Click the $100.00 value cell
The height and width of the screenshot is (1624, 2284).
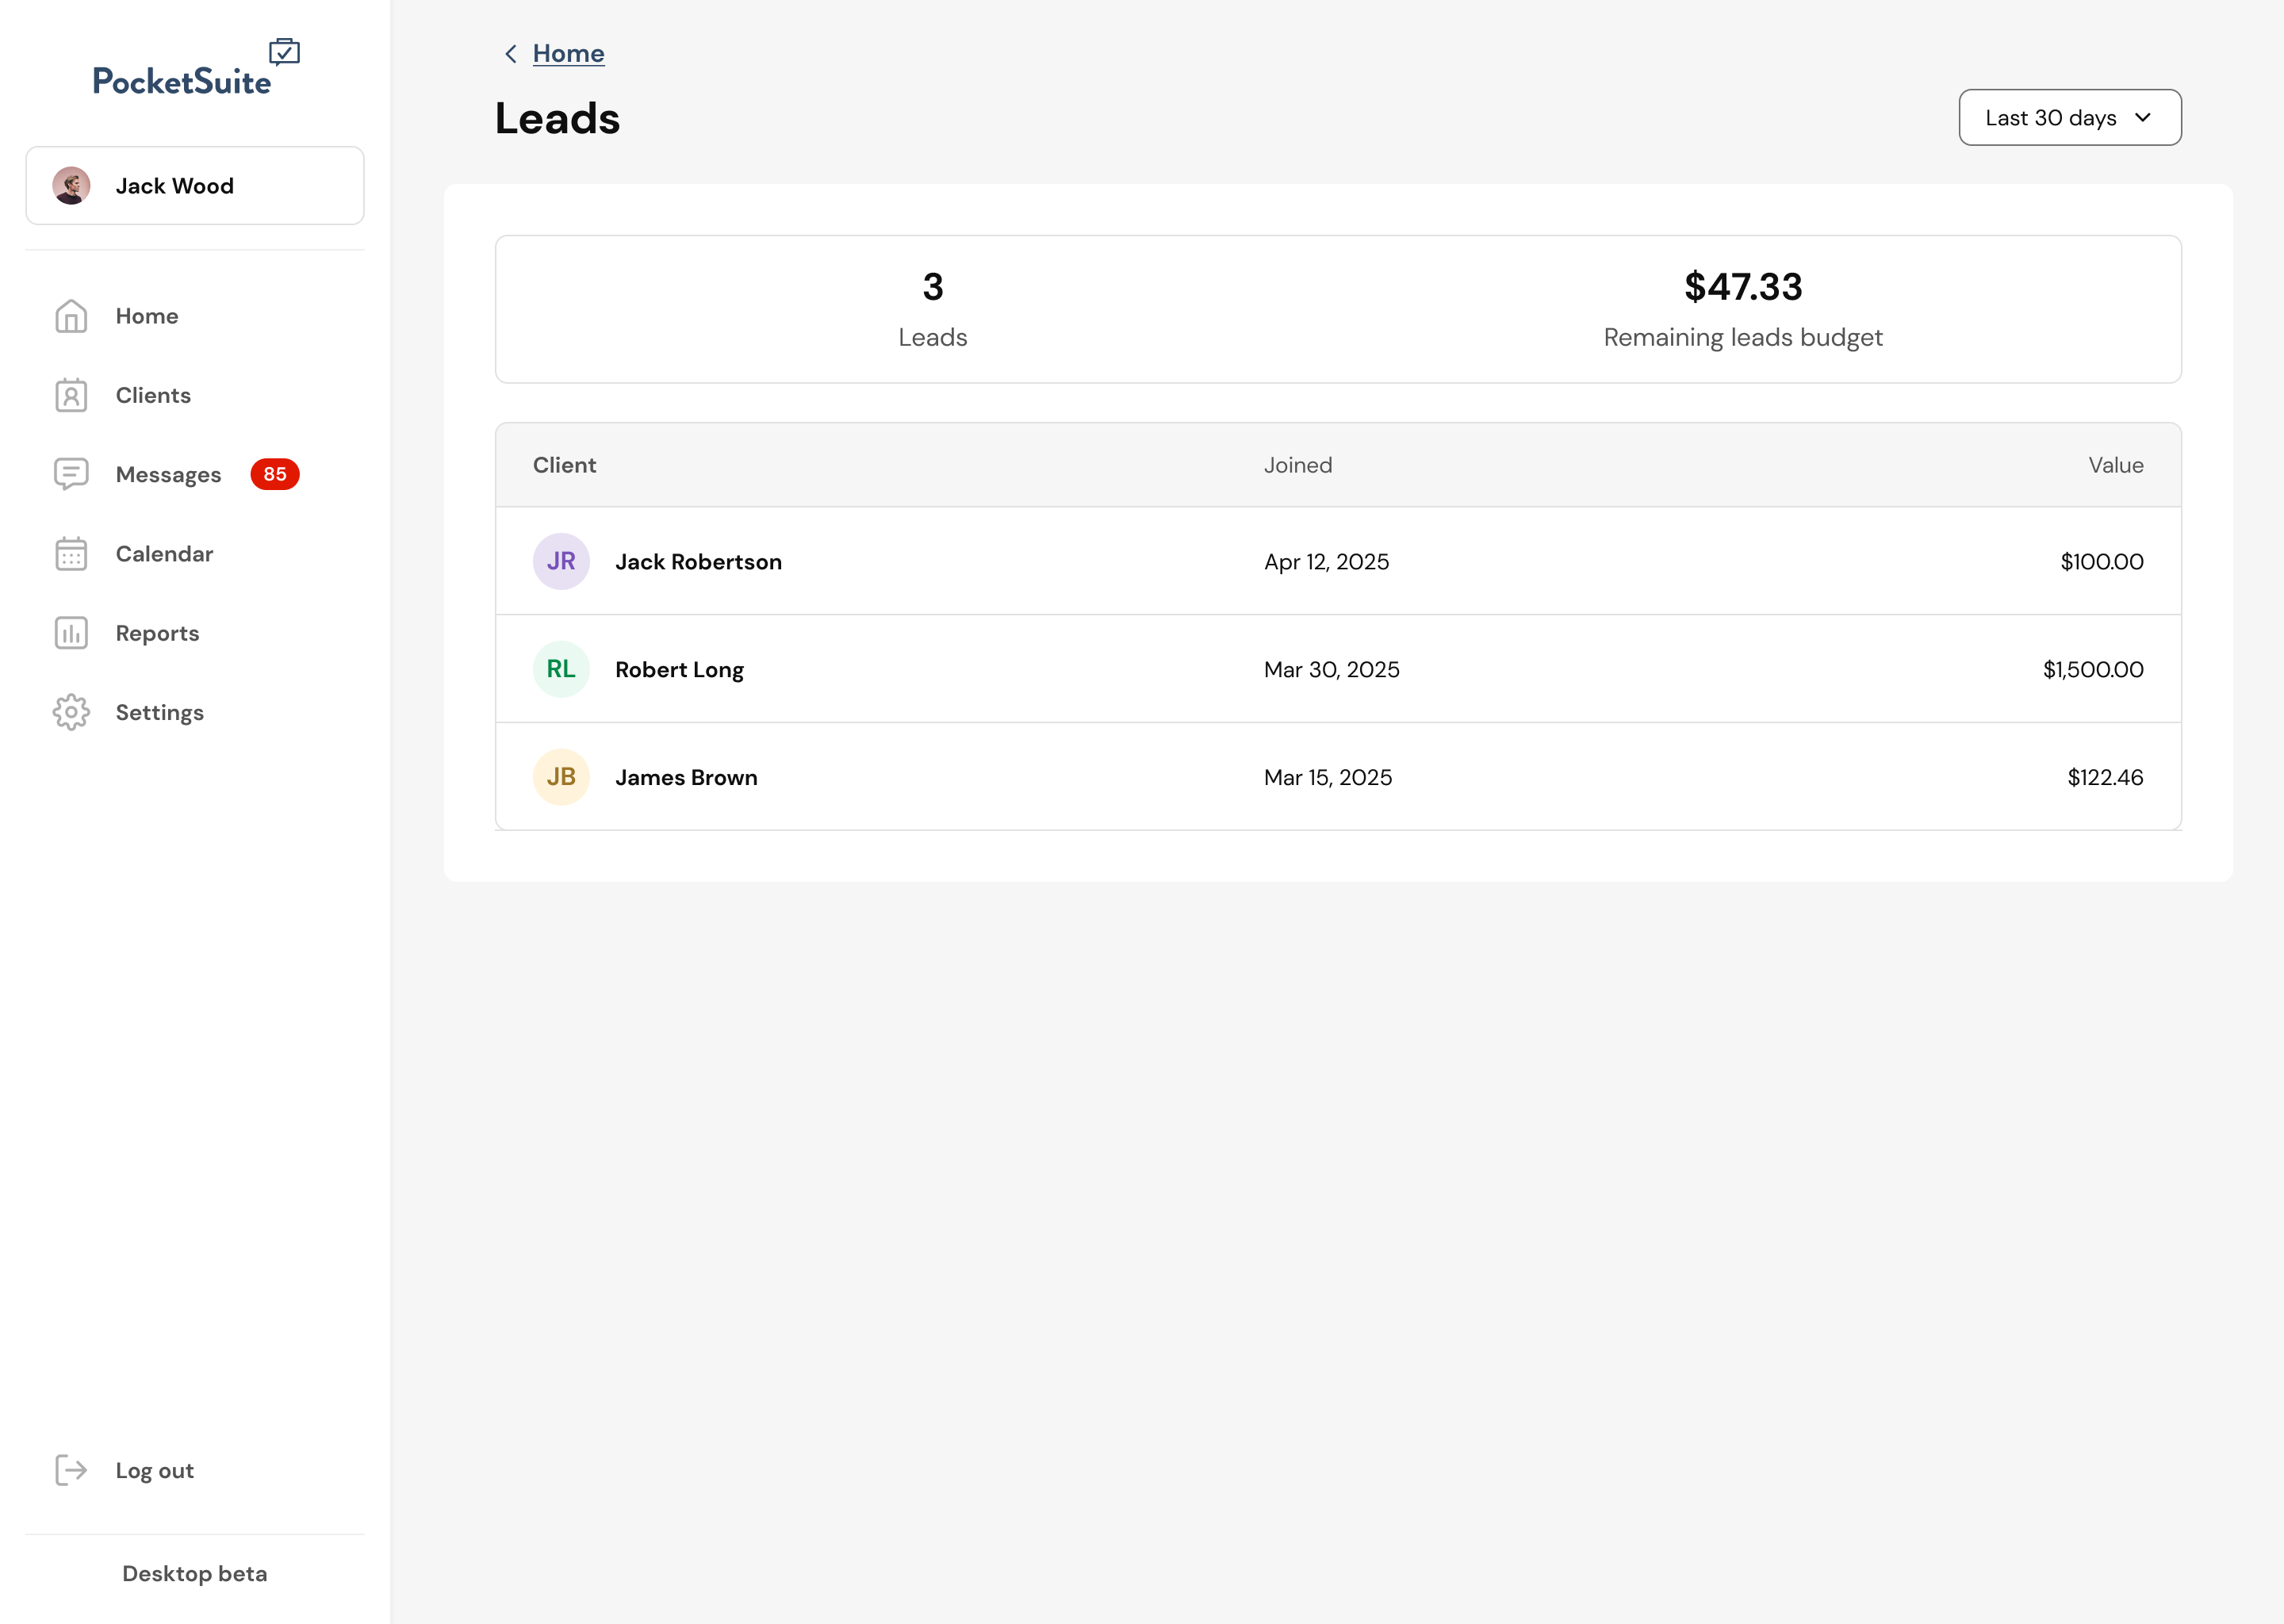(2102, 562)
